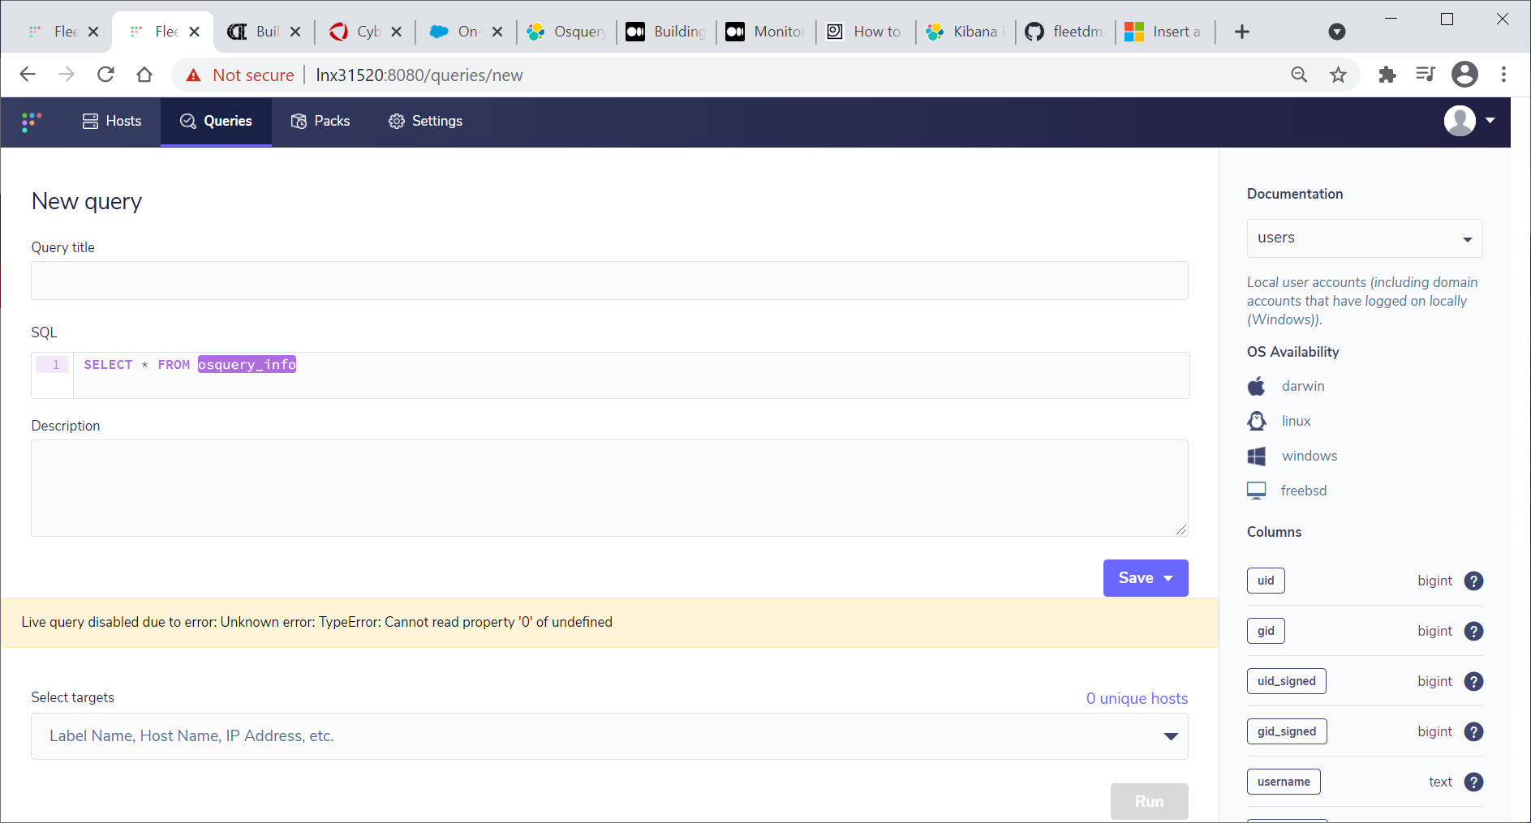Expand the Select targets dropdown
Image resolution: width=1531 pixels, height=823 pixels.
1171,736
